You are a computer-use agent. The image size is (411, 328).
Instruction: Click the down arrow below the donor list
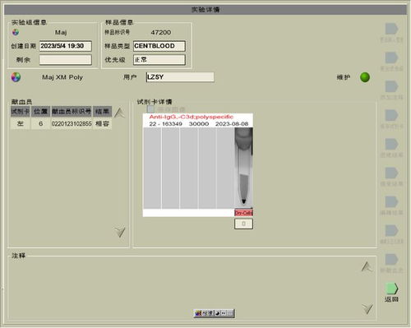pos(120,232)
